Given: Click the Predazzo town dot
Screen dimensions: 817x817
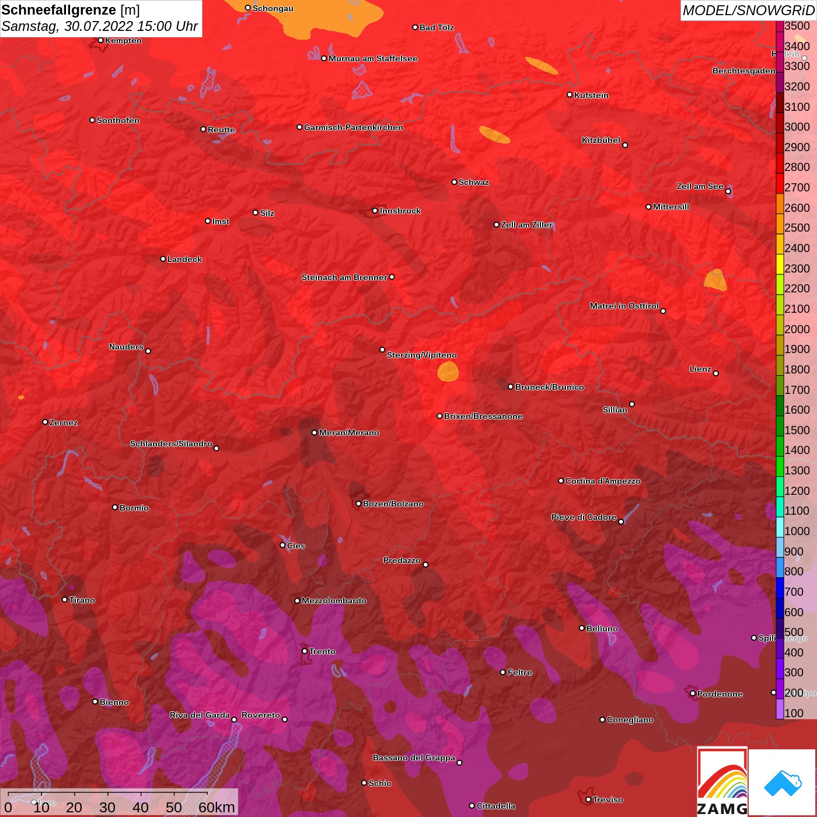Looking at the screenshot, I should (x=425, y=564).
